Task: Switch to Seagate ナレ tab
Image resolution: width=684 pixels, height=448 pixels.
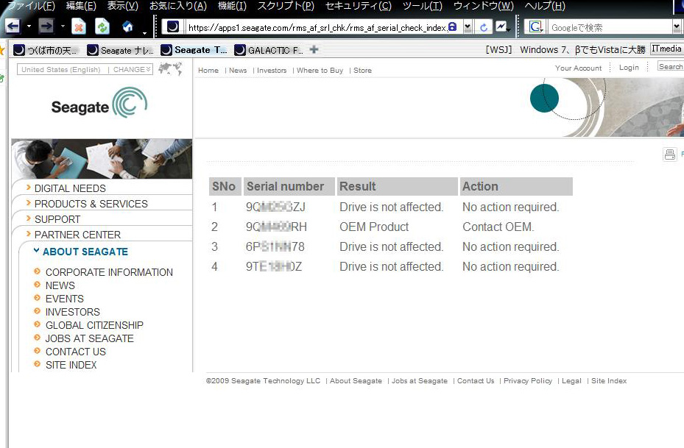Action: coord(121,50)
